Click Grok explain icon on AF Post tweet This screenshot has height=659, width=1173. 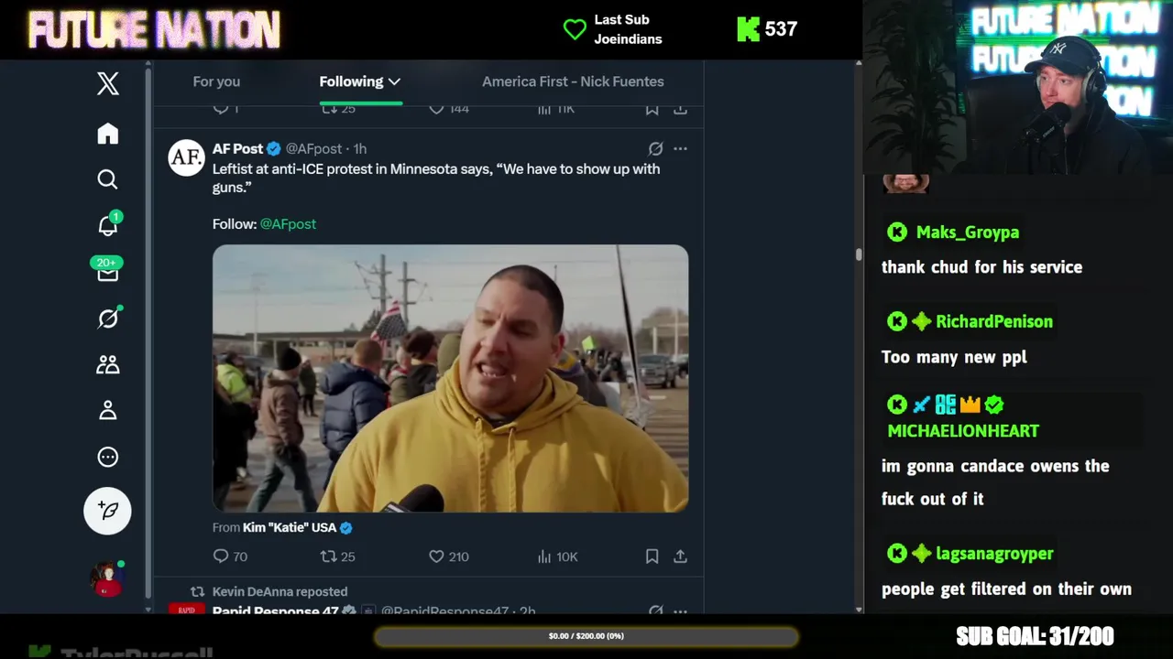coord(656,148)
